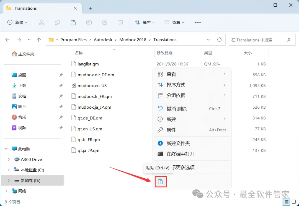Expand 网络 tree node
299x206 pixels.
click(x=6, y=191)
